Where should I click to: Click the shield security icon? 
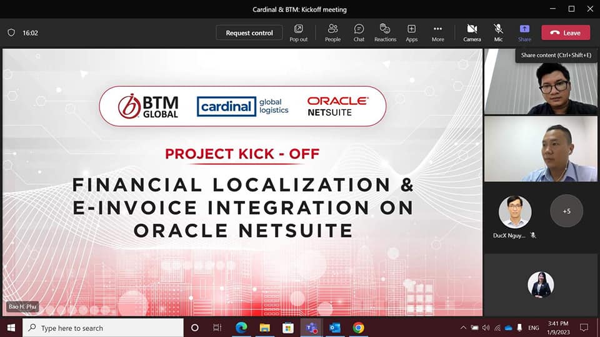(x=11, y=33)
